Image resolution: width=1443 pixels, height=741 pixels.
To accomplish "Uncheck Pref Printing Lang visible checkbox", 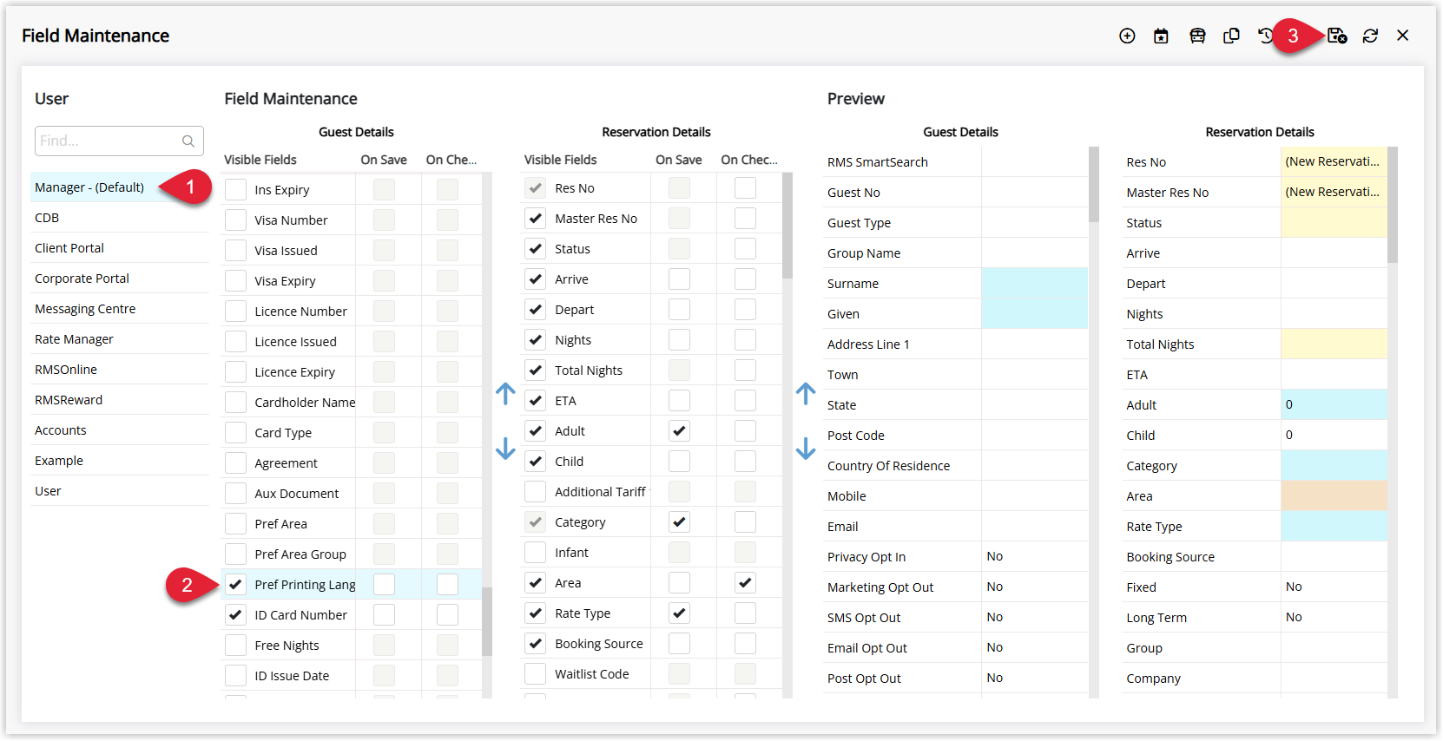I will [235, 584].
